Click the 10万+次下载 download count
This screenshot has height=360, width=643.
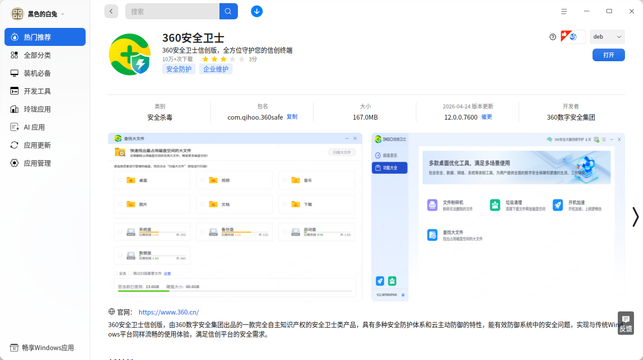178,59
